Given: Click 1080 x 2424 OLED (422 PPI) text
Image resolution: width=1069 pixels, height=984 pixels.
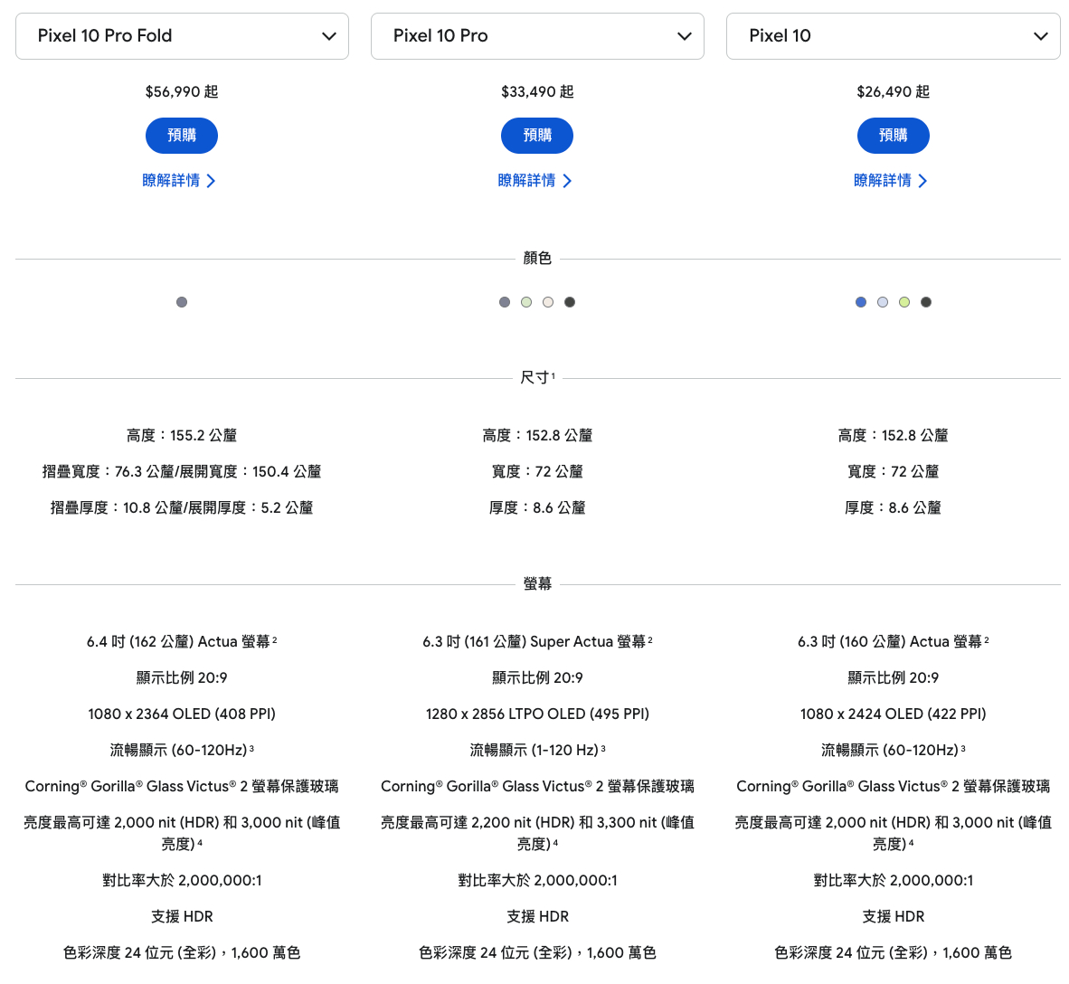Looking at the screenshot, I should [x=894, y=714].
